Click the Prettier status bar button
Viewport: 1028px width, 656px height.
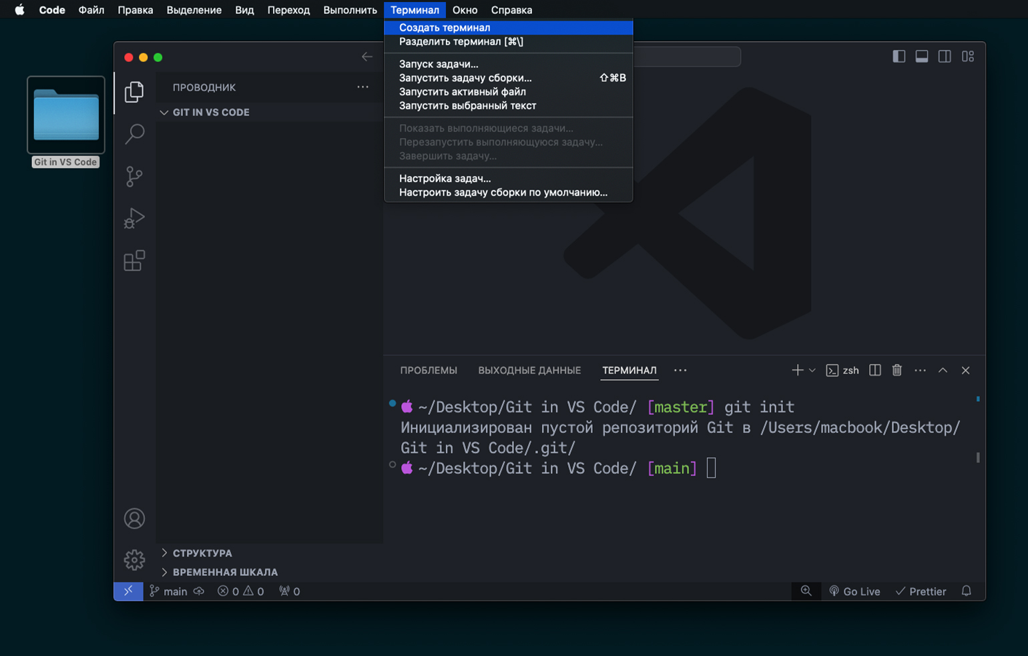(921, 591)
